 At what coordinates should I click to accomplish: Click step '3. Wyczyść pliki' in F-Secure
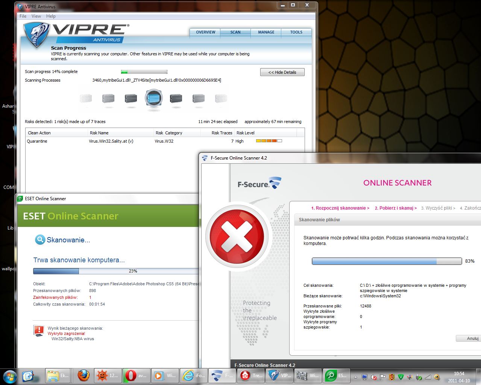[438, 208]
